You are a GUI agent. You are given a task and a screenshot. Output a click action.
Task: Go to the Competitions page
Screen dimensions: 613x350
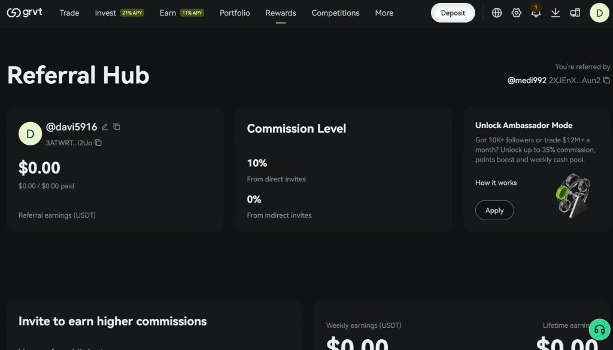point(335,13)
